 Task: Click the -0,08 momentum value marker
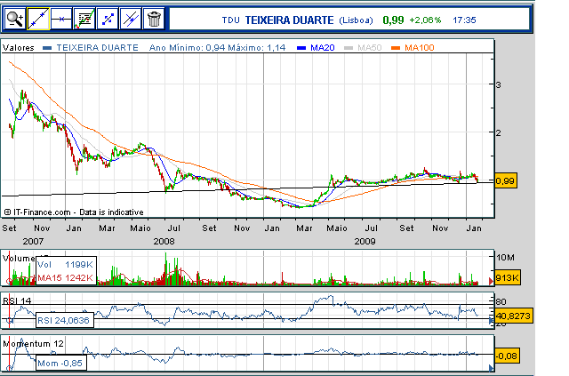click(x=506, y=356)
